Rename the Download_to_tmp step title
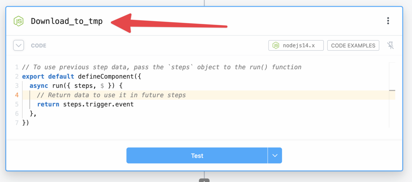Viewport: 412px width, 182px height. pos(67,21)
